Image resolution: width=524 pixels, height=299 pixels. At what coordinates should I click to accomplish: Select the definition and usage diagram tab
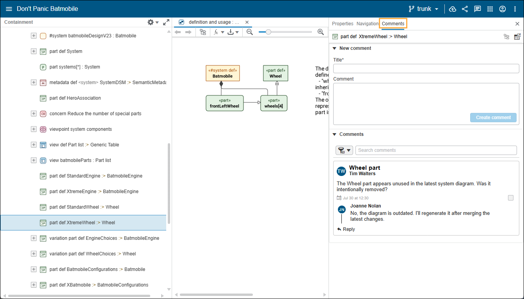point(214,22)
